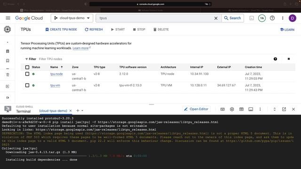
Task: Open the Cloud Shell three-dot more menu
Action: click(260, 109)
